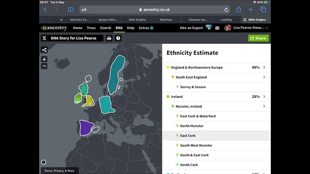
Task: Open the map share-nodes icon
Action: pyautogui.click(x=44, y=50)
